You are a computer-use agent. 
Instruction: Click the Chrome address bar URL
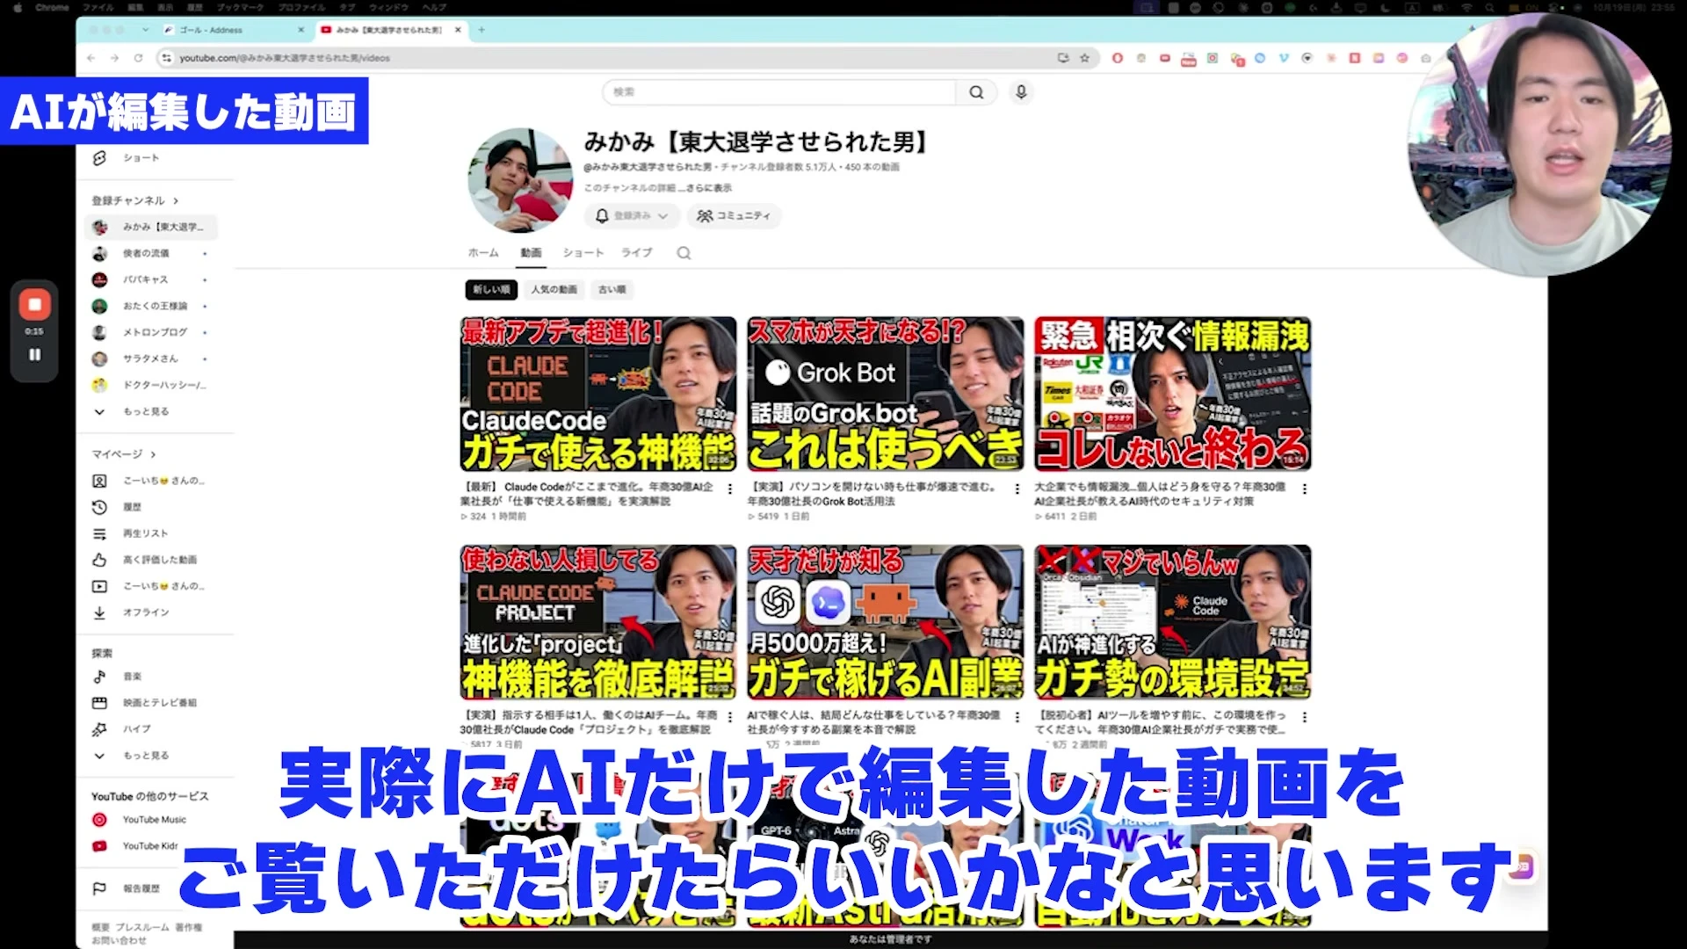[x=285, y=58]
